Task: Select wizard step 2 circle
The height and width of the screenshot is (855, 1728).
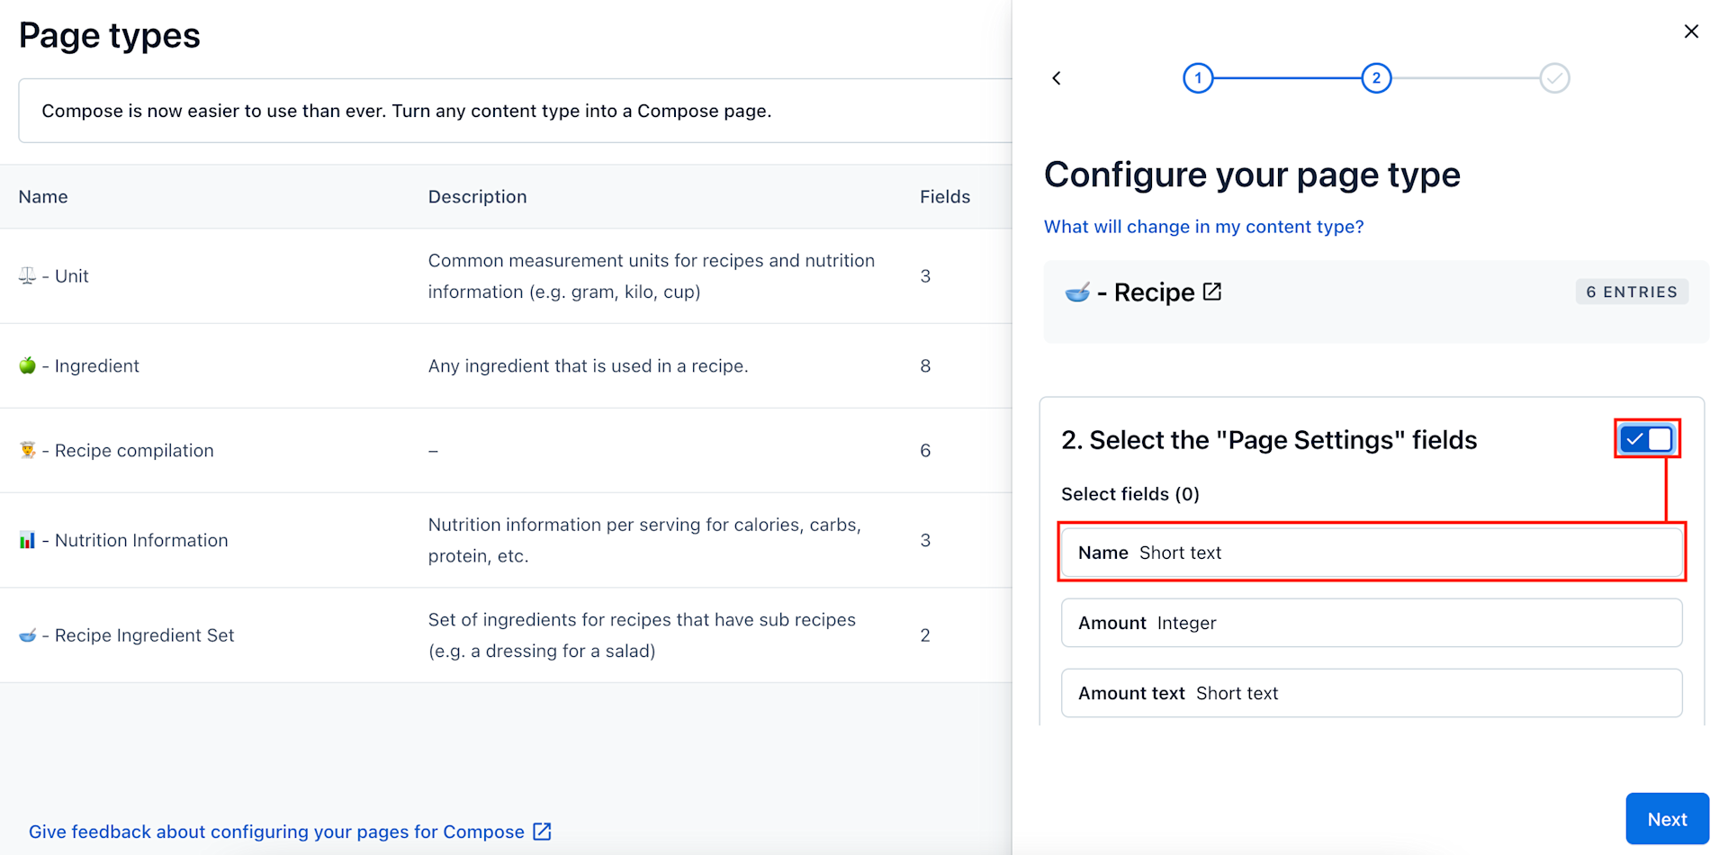Action: click(x=1376, y=78)
